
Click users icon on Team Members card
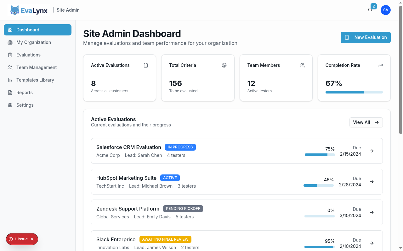302,65
